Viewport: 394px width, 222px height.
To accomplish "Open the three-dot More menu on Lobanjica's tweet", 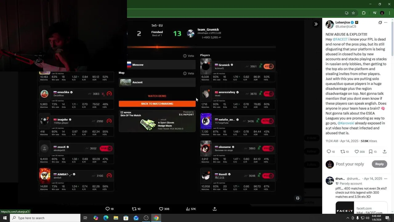I will 386,23.
